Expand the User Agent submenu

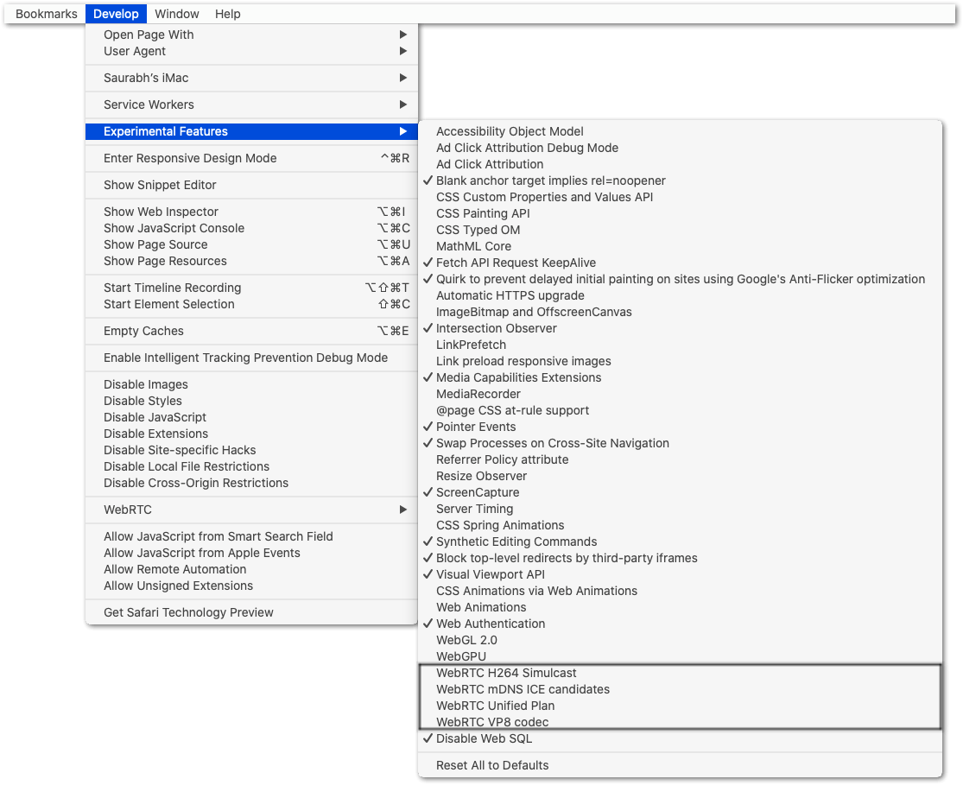(252, 51)
